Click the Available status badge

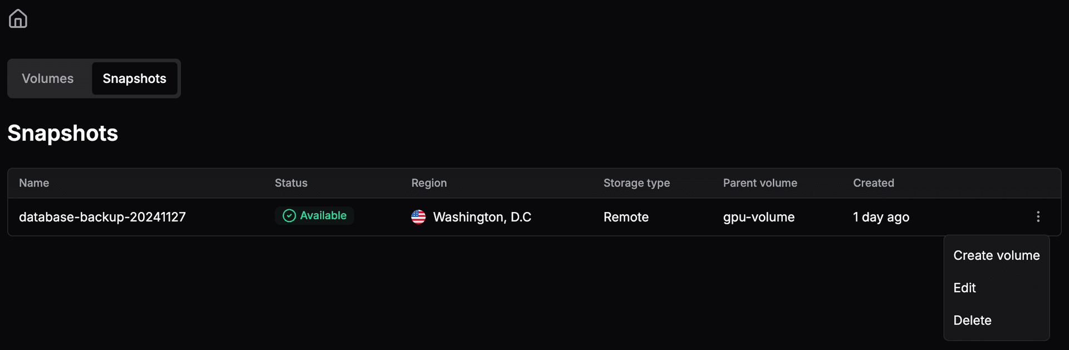click(x=315, y=216)
